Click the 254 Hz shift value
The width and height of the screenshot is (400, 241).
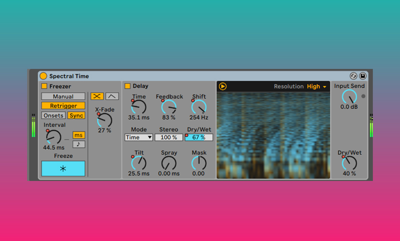coord(199,117)
